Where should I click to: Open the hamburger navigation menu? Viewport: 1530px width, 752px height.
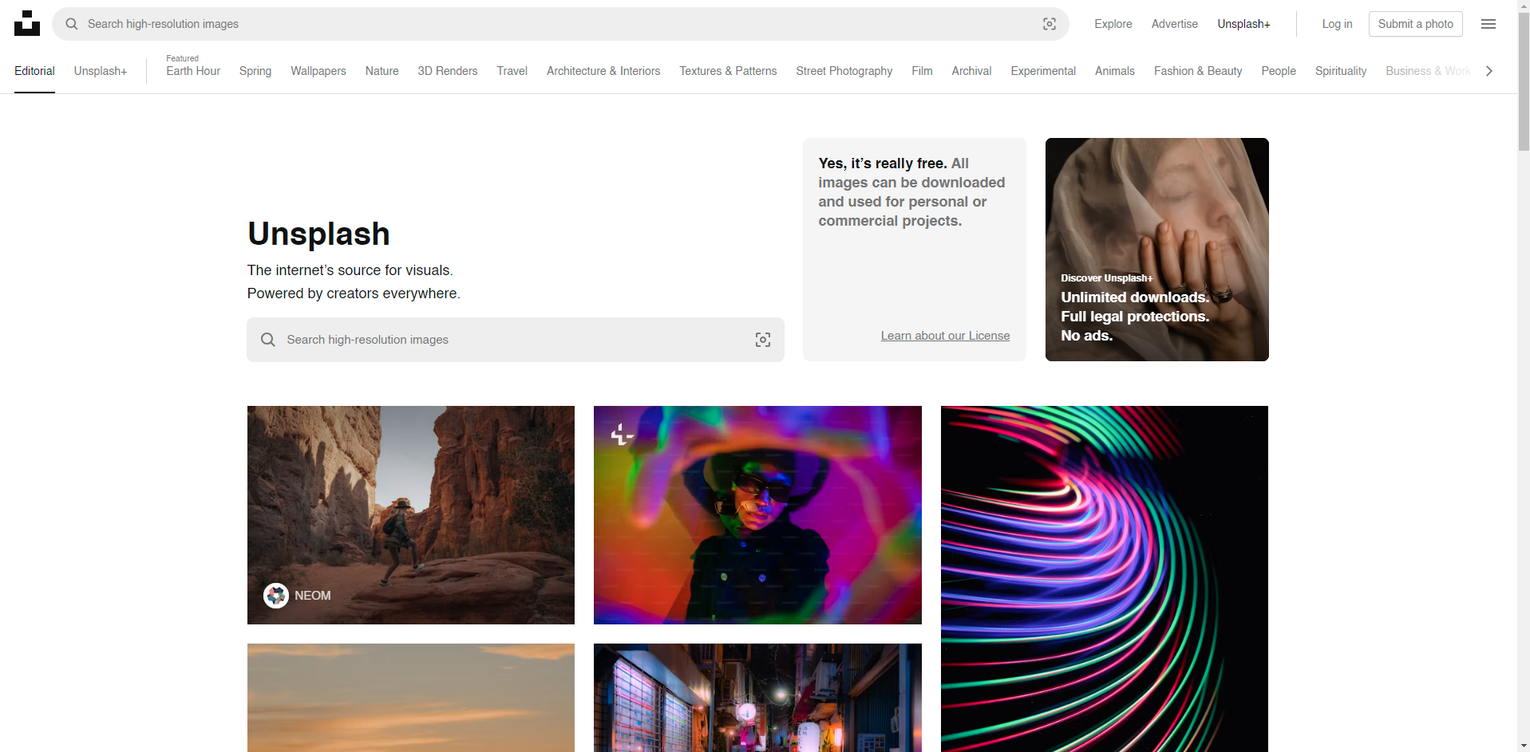pyautogui.click(x=1488, y=24)
